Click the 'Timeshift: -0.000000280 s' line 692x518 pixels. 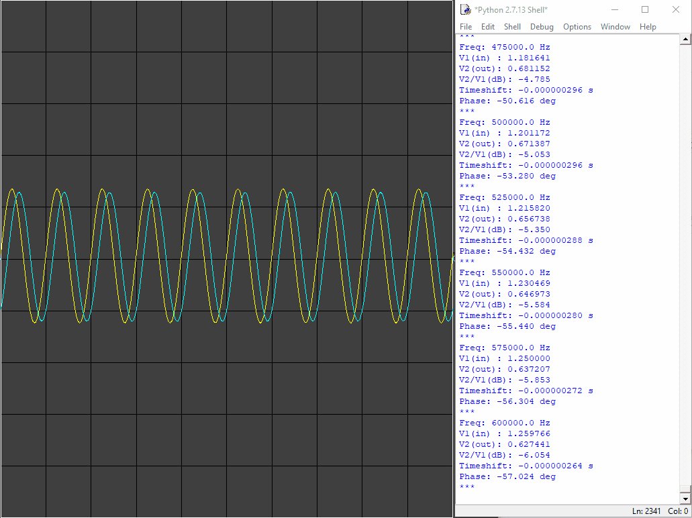[526, 315]
